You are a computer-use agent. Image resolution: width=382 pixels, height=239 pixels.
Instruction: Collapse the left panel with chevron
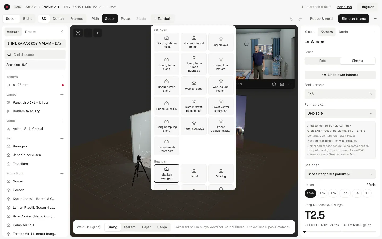62,32
